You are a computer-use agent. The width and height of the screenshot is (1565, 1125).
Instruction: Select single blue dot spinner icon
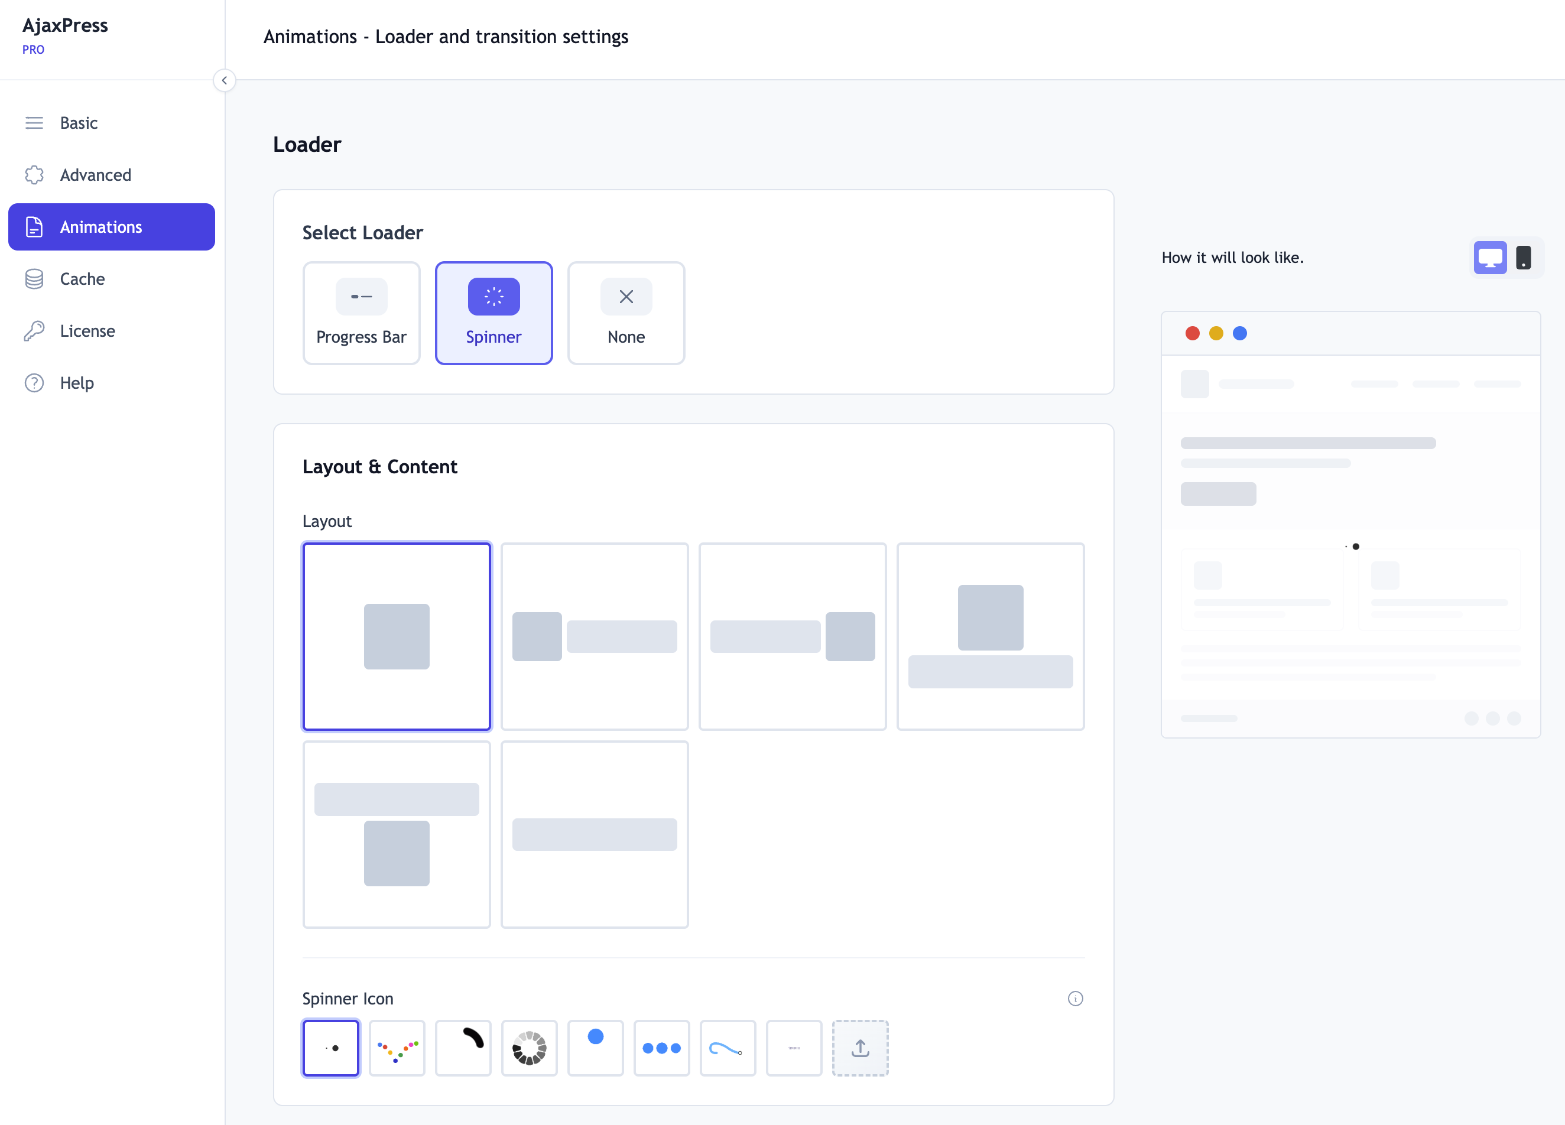pyautogui.click(x=596, y=1048)
